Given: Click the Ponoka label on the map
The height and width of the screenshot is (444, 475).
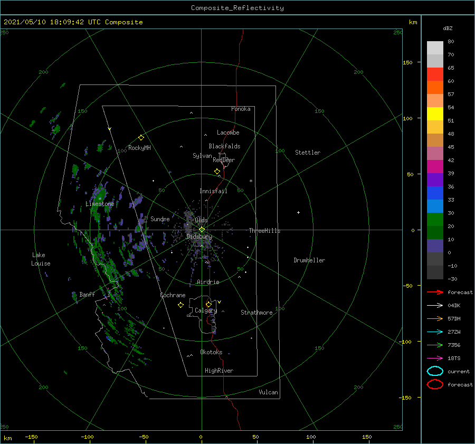Looking at the screenshot, I should coord(241,109).
